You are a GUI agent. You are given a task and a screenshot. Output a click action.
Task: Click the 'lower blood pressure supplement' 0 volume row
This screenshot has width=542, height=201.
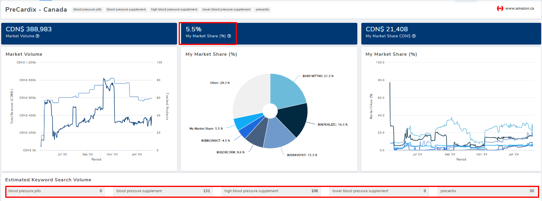(x=379, y=191)
